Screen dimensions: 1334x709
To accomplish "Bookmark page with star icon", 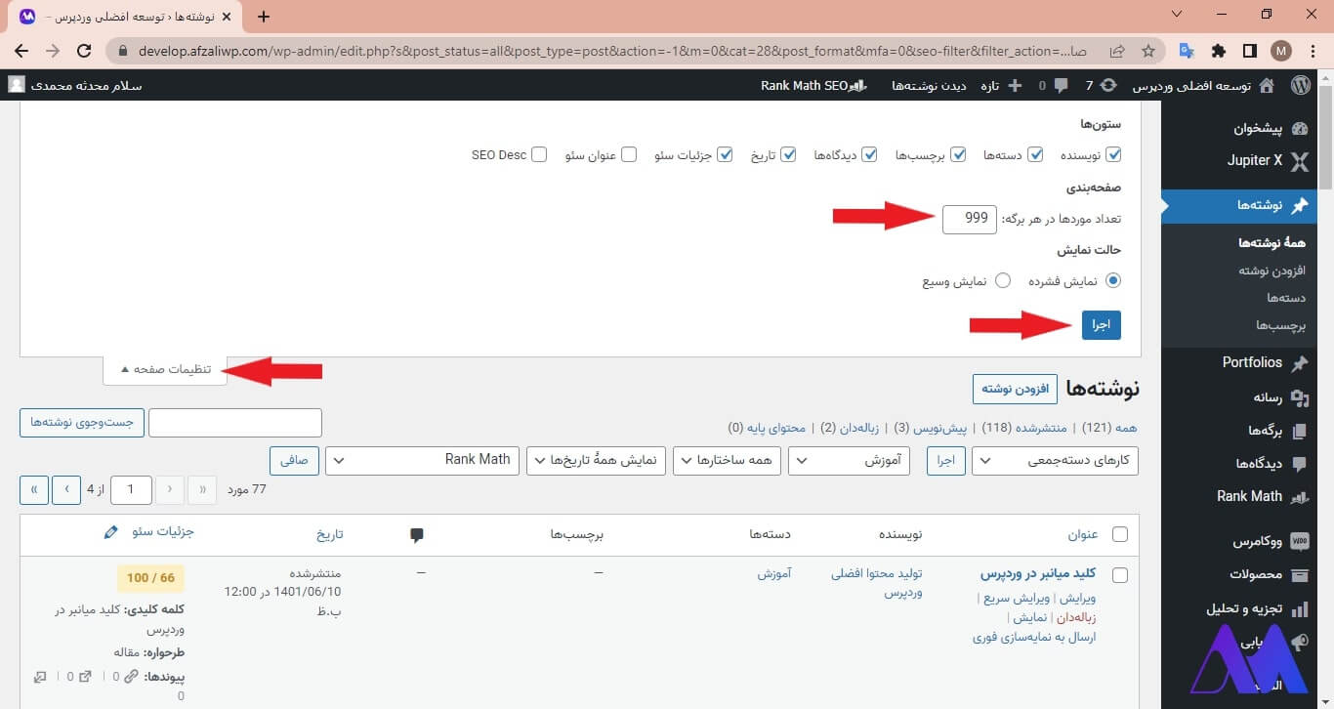I will [x=1148, y=51].
